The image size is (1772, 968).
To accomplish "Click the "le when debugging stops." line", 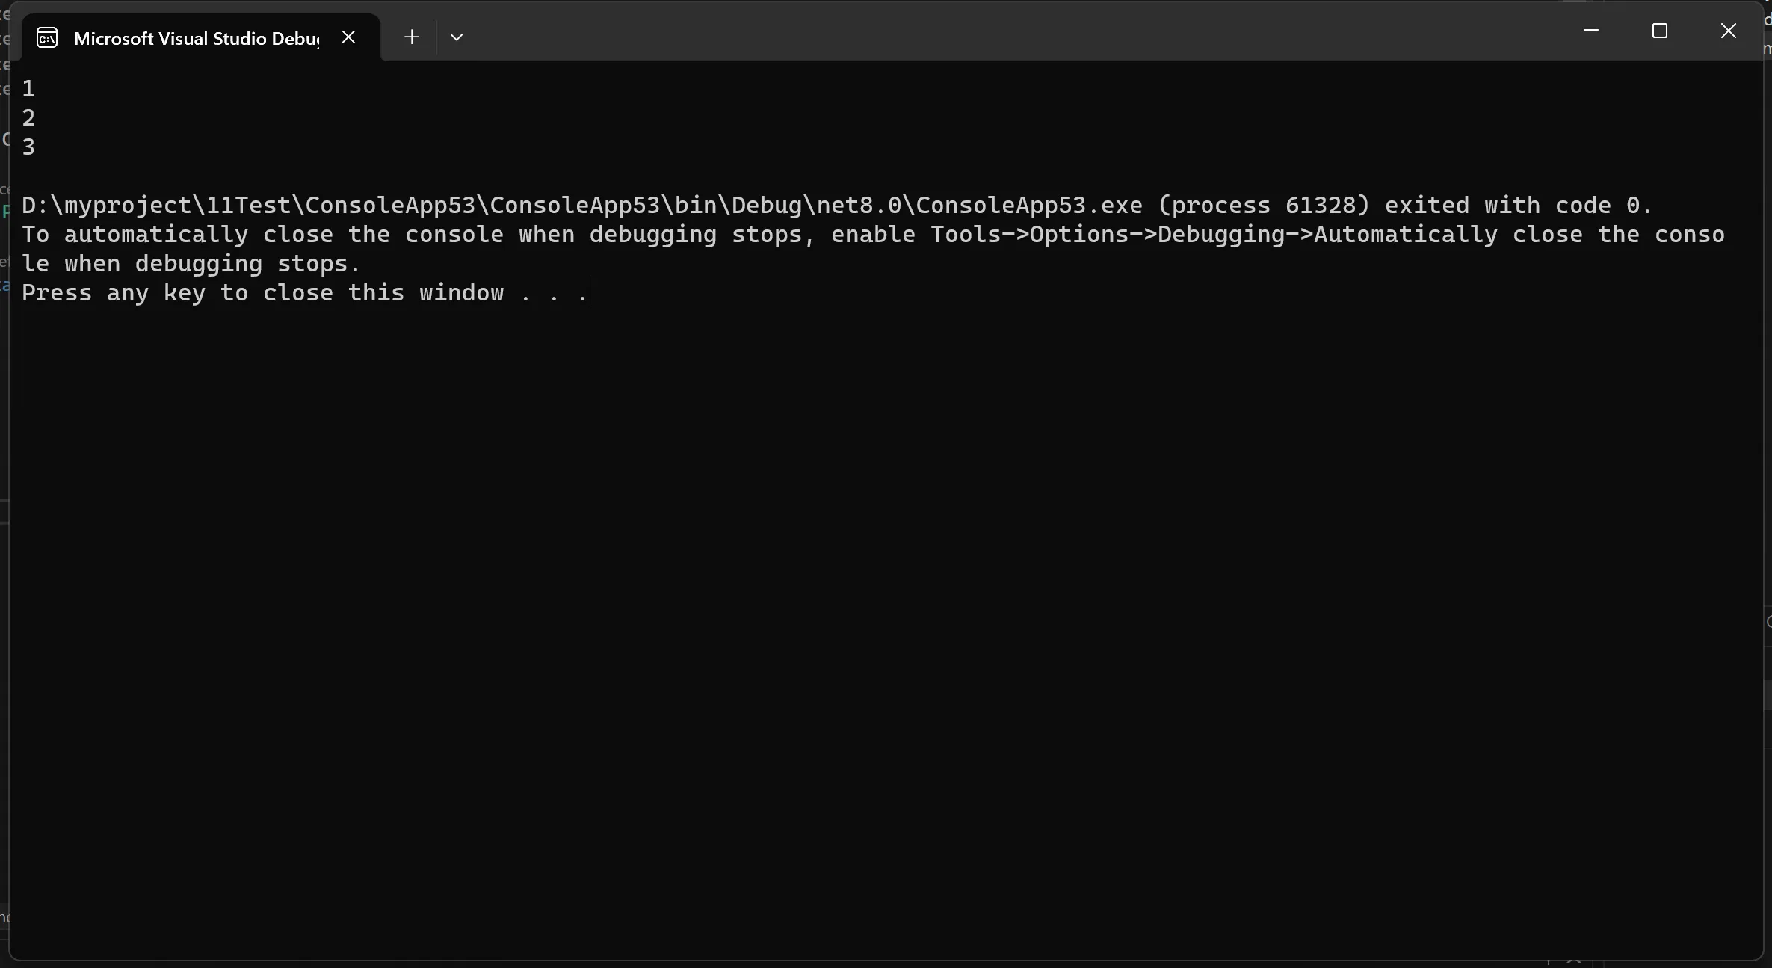I will tap(191, 264).
